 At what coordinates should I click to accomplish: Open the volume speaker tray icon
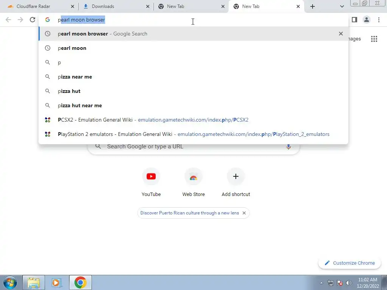pyautogui.click(x=349, y=283)
